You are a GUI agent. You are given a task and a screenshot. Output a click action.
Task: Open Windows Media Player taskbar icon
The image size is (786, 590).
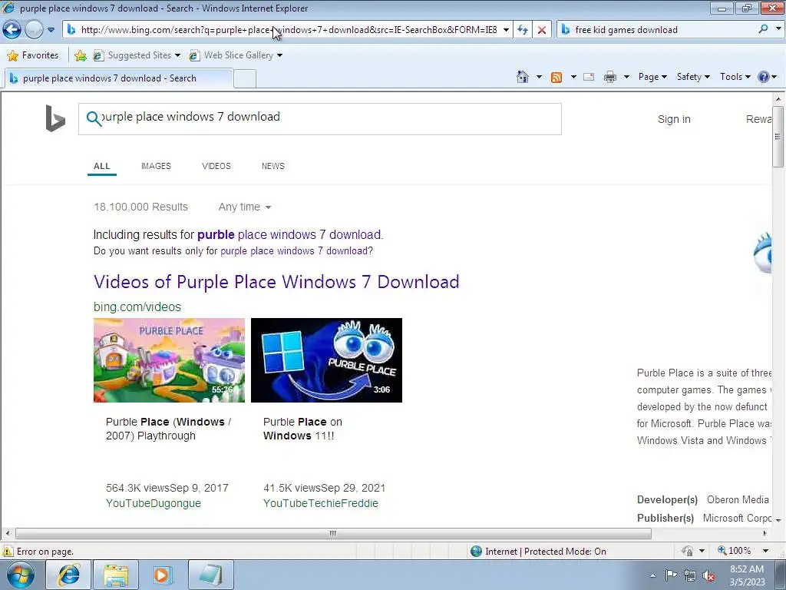pos(163,575)
